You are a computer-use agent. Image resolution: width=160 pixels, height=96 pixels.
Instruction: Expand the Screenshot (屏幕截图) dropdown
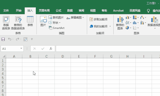[83, 18]
